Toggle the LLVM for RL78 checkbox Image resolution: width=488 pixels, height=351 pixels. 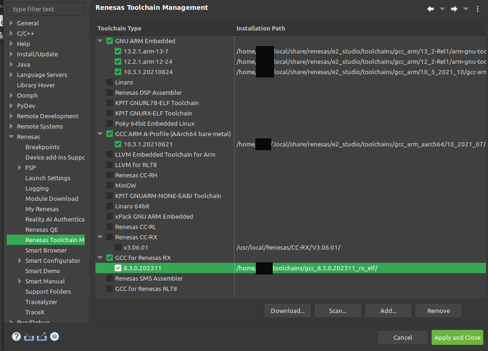(110, 165)
